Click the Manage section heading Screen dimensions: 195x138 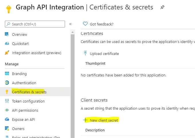[x=12, y=64]
